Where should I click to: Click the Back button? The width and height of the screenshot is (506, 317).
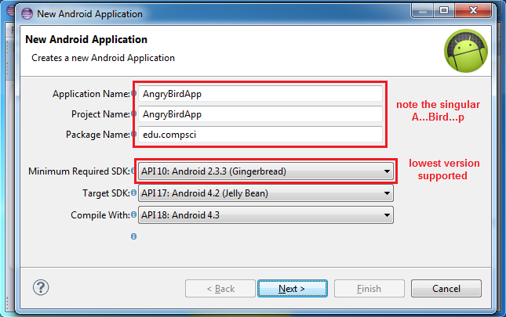(x=220, y=289)
